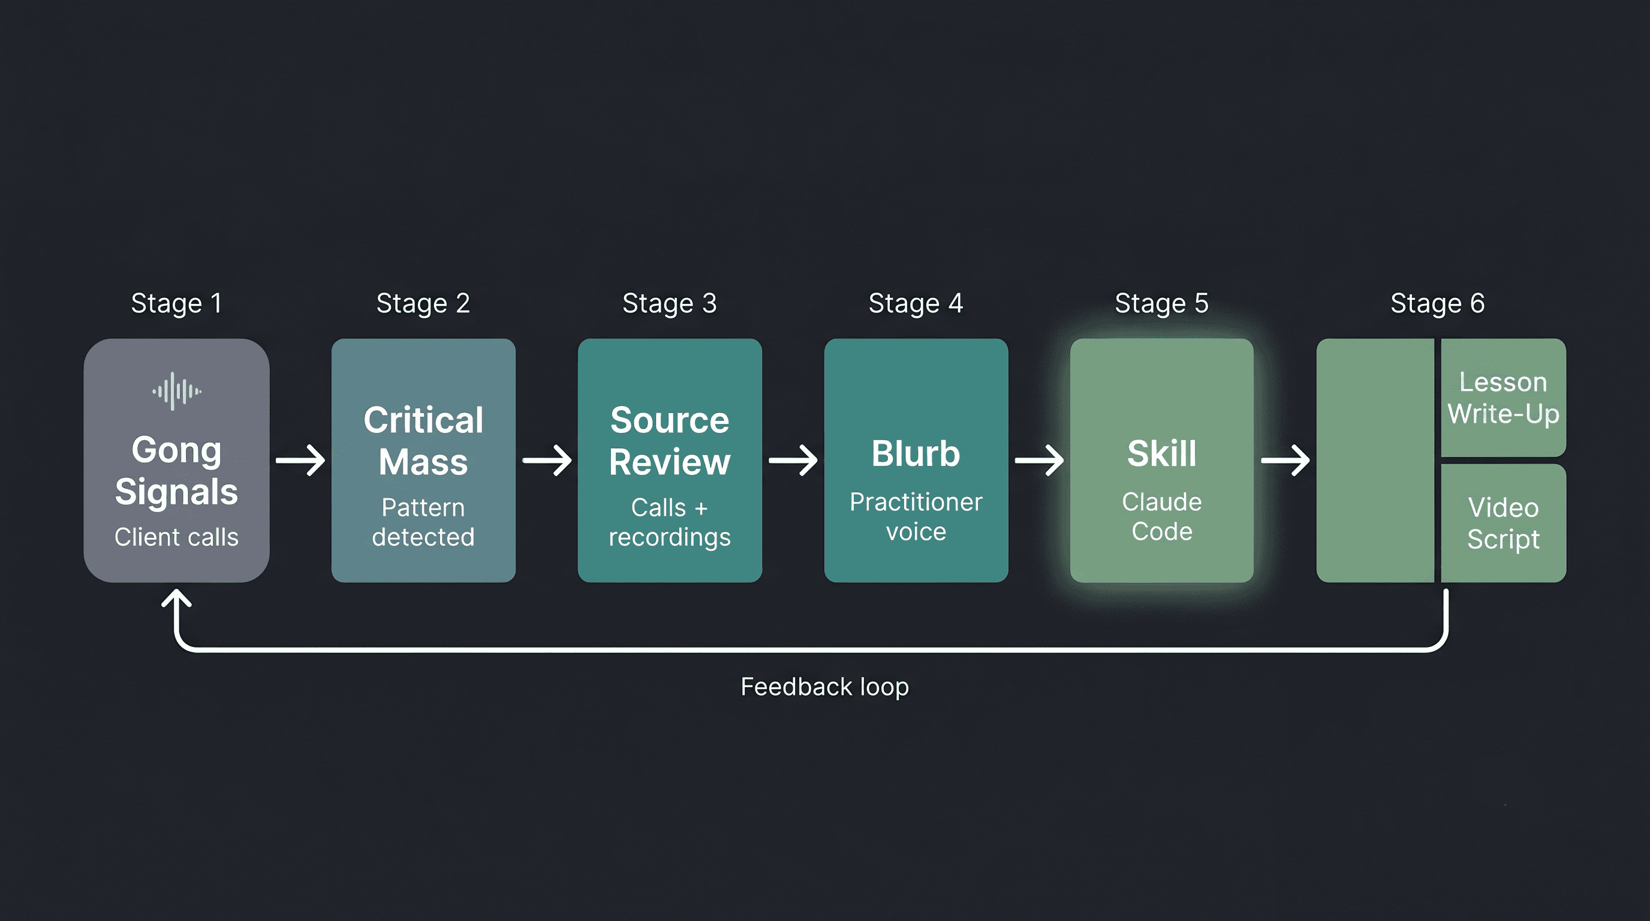Click the blank green Stage 6 panel

[x=1375, y=460]
